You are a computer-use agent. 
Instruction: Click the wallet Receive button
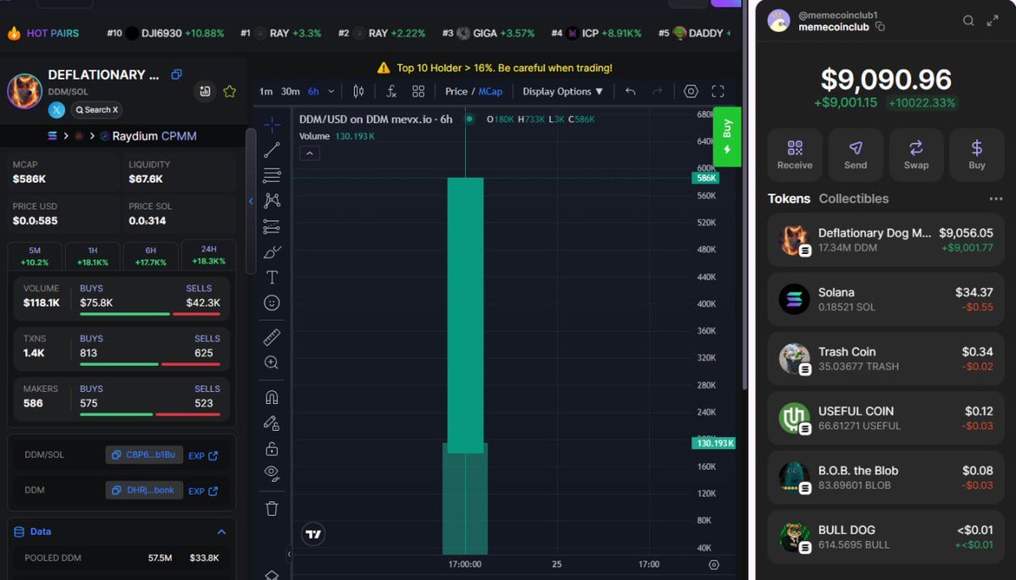coord(795,155)
